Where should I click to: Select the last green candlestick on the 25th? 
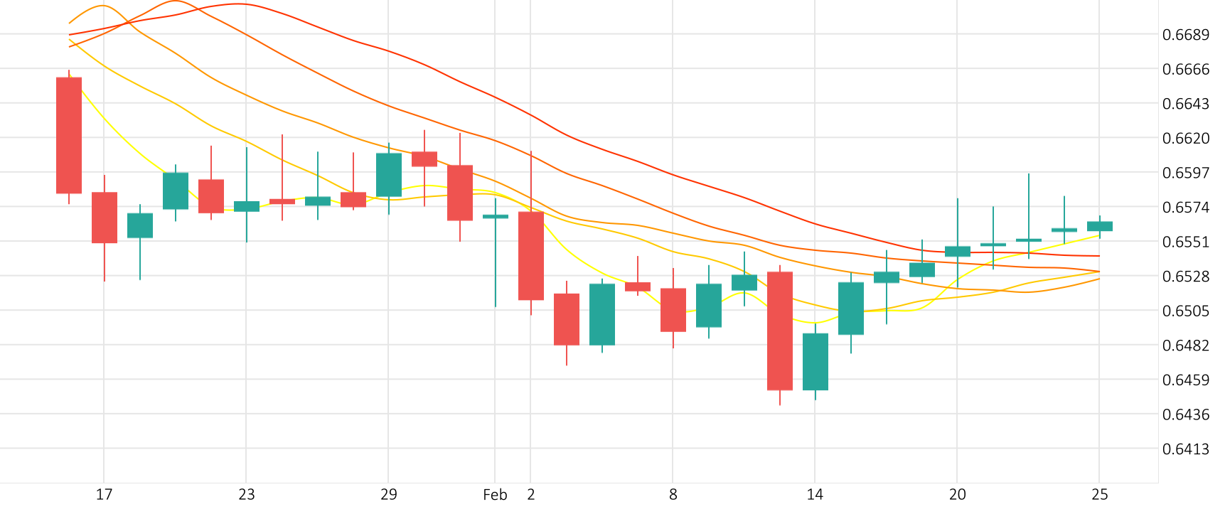pyautogui.click(x=1100, y=226)
